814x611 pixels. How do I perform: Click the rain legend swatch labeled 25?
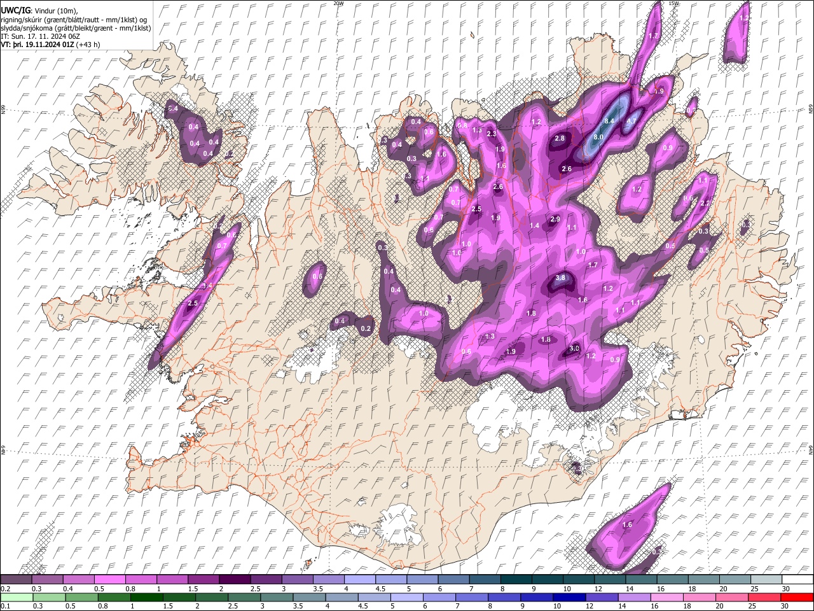764,597
